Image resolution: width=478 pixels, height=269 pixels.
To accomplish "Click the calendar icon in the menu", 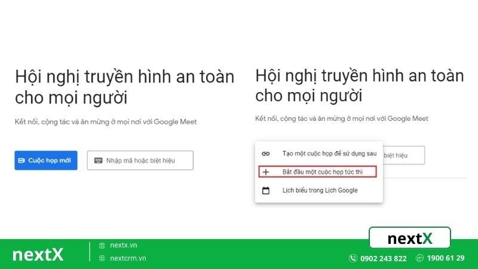I will pos(266,190).
